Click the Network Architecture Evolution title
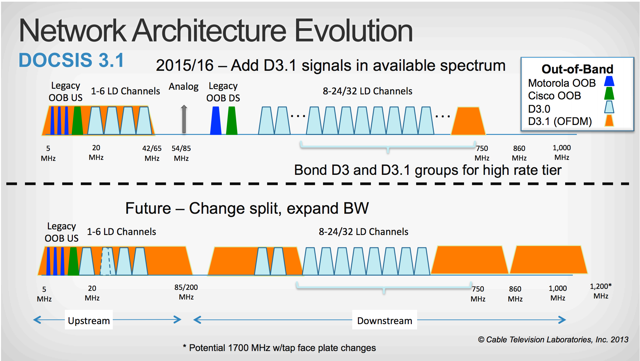The width and height of the screenshot is (640, 361). [216, 31]
